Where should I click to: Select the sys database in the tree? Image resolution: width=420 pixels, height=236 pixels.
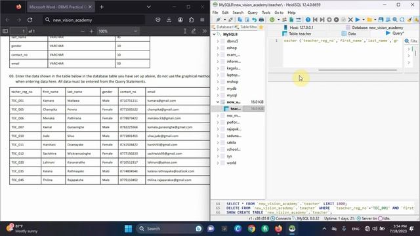click(229, 156)
